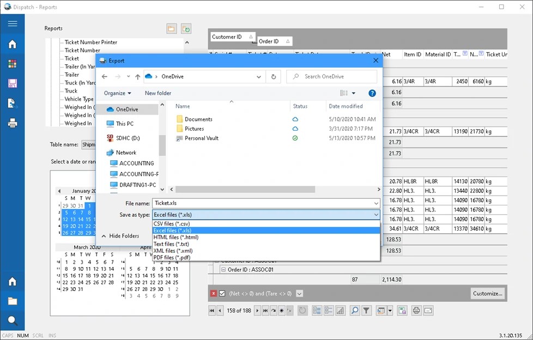The image size is (533, 340).
Task: Open search using the magnifier icon in bottom toolbar
Action: 354,311
